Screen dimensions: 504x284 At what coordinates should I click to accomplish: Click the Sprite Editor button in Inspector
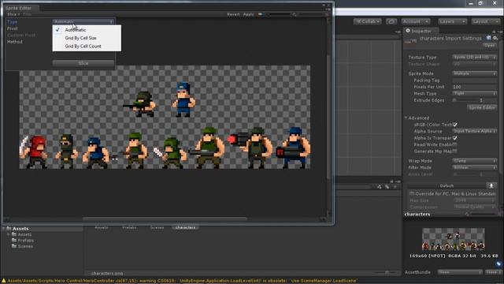point(482,107)
